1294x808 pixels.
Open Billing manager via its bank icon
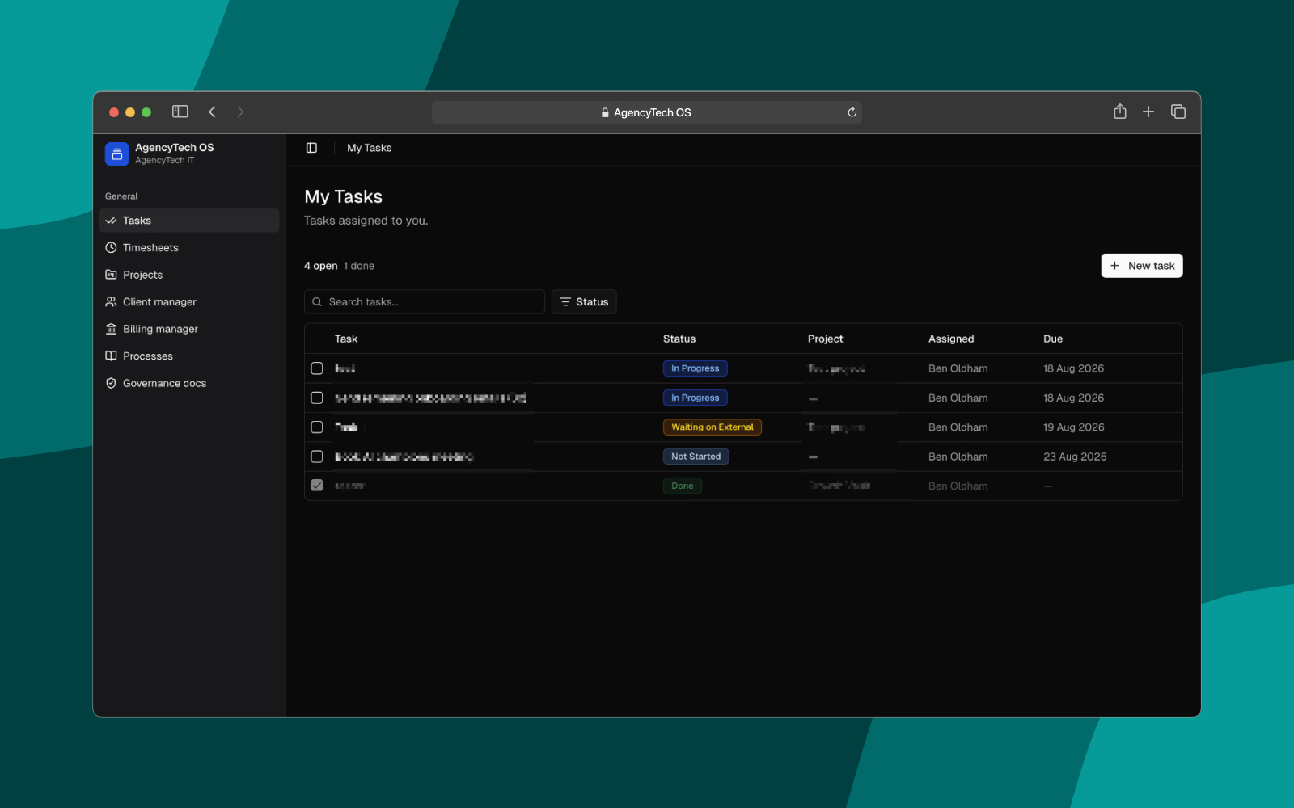(111, 329)
